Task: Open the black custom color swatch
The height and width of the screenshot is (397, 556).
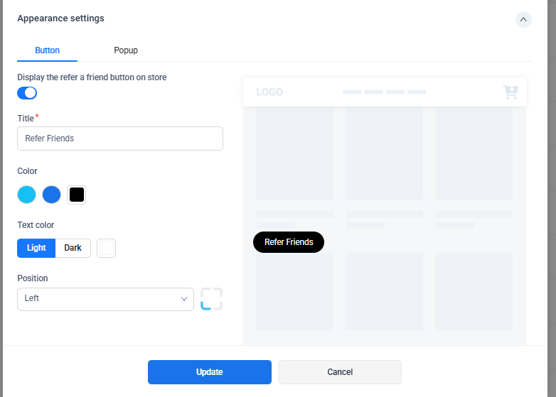Action: (77, 195)
